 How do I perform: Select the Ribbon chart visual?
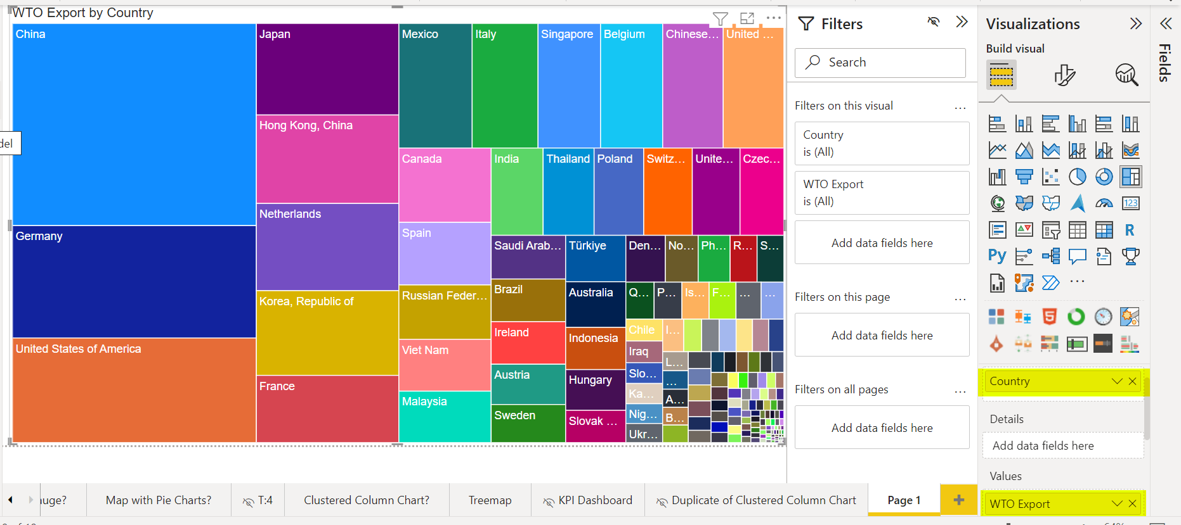[x=1130, y=150]
